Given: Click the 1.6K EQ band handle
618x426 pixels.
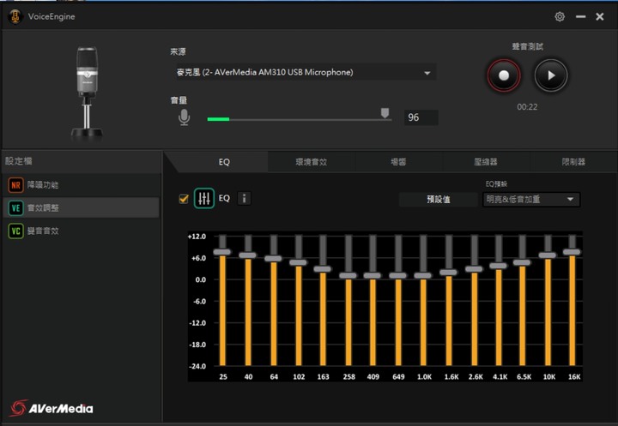Looking at the screenshot, I should coord(449,273).
